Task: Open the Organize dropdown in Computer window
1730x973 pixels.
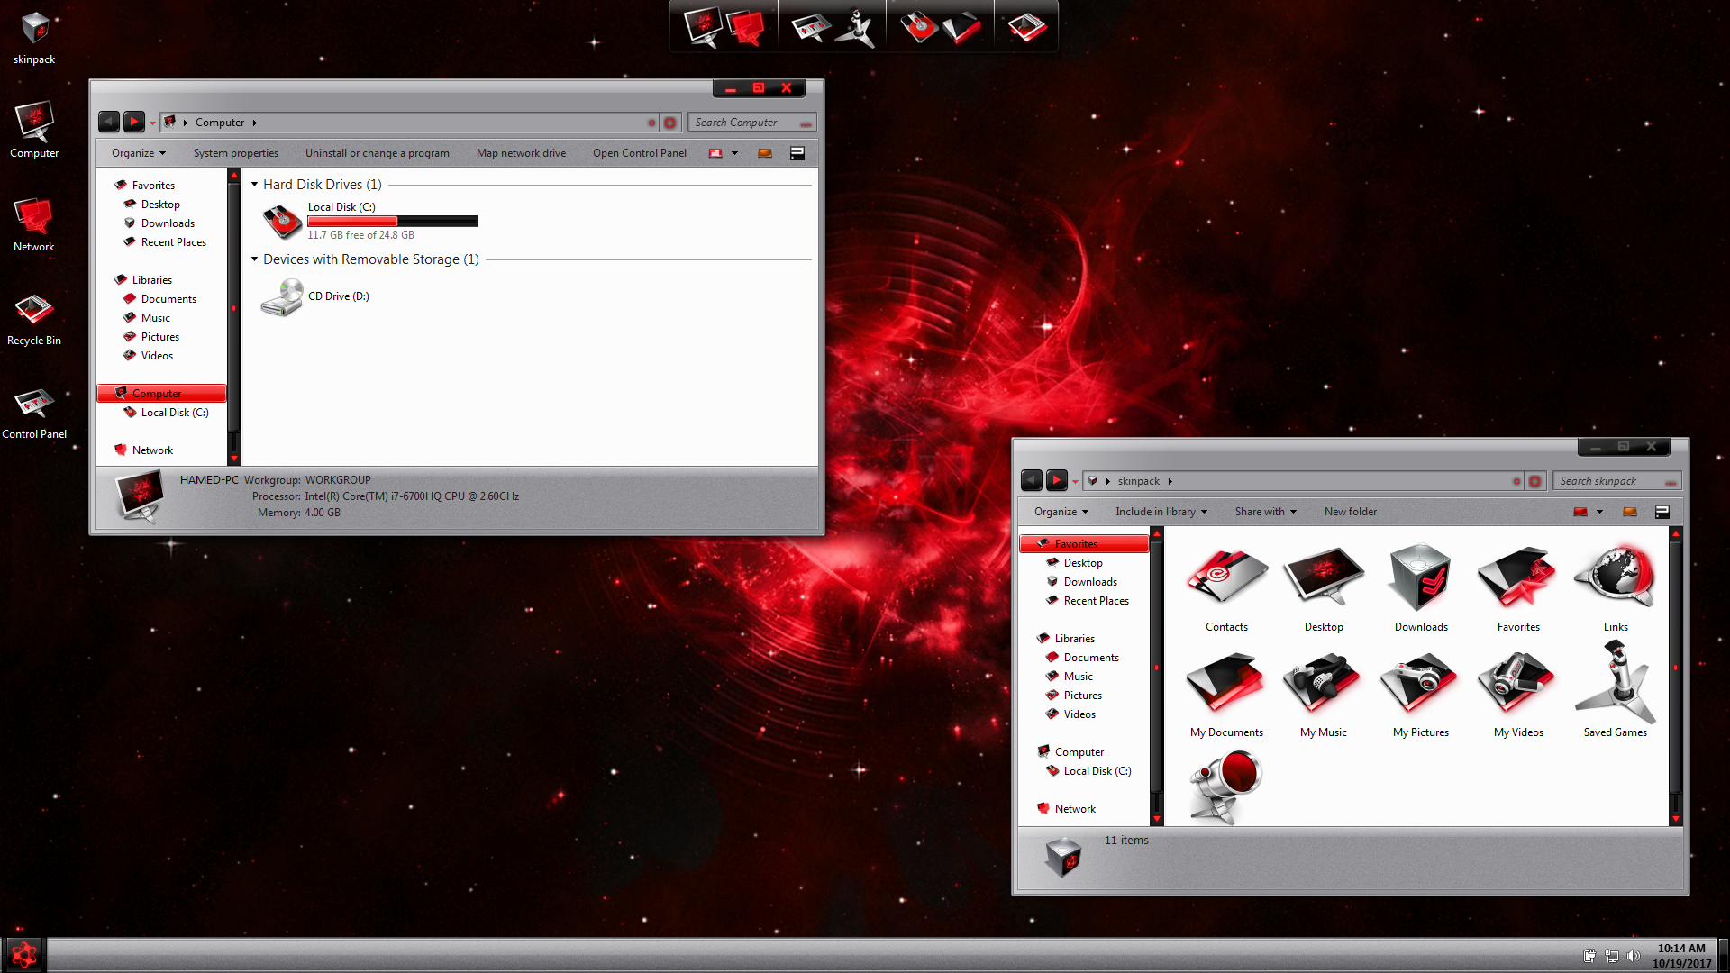Action: (138, 153)
